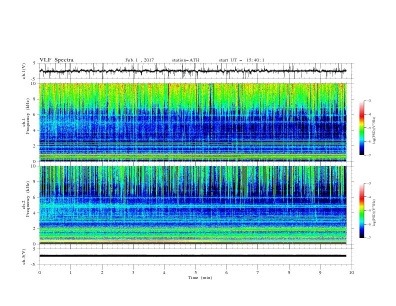
Task: Click the "-3" label on ch.1 color bar
Action: (x=369, y=100)
